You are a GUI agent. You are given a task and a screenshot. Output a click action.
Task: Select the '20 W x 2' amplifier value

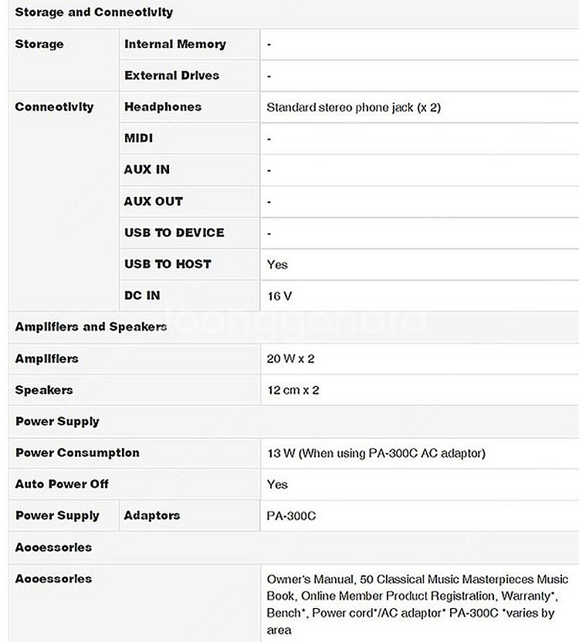pos(290,359)
